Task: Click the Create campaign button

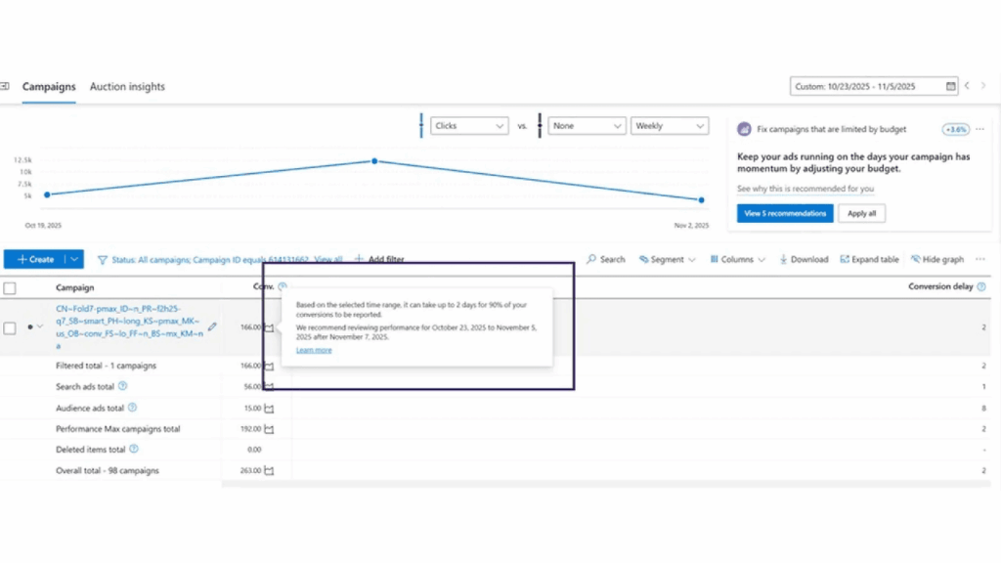Action: click(x=35, y=259)
